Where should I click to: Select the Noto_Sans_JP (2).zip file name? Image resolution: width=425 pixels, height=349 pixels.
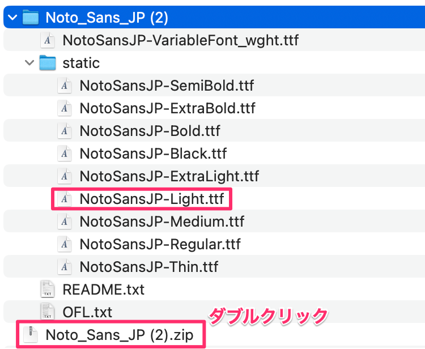(x=119, y=335)
